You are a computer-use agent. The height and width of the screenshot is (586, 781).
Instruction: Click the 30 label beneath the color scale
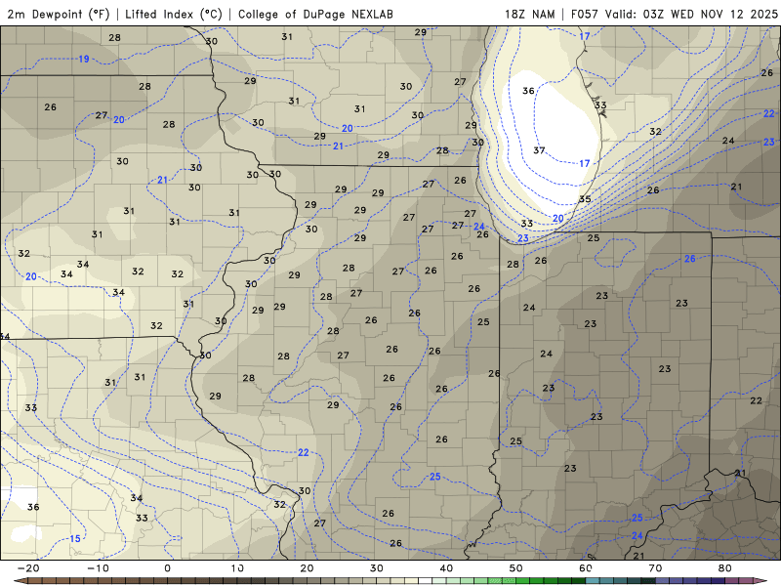(377, 568)
